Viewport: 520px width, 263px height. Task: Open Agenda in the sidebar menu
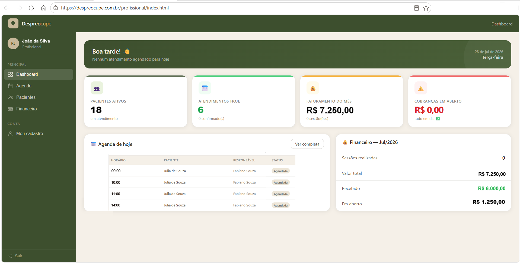[x=39, y=86]
